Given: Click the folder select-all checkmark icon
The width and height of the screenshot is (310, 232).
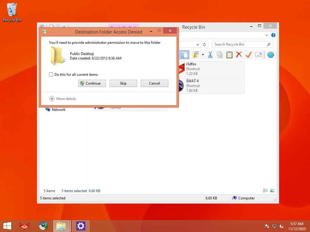Looking at the screenshot, I should tap(195, 55).
